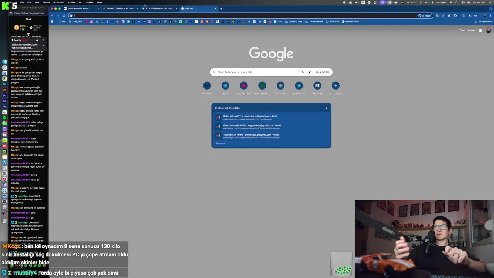Open Advertisement bookmark folder
494x278 pixels.
tap(314, 22)
